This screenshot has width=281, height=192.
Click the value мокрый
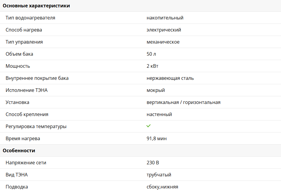[156, 90]
